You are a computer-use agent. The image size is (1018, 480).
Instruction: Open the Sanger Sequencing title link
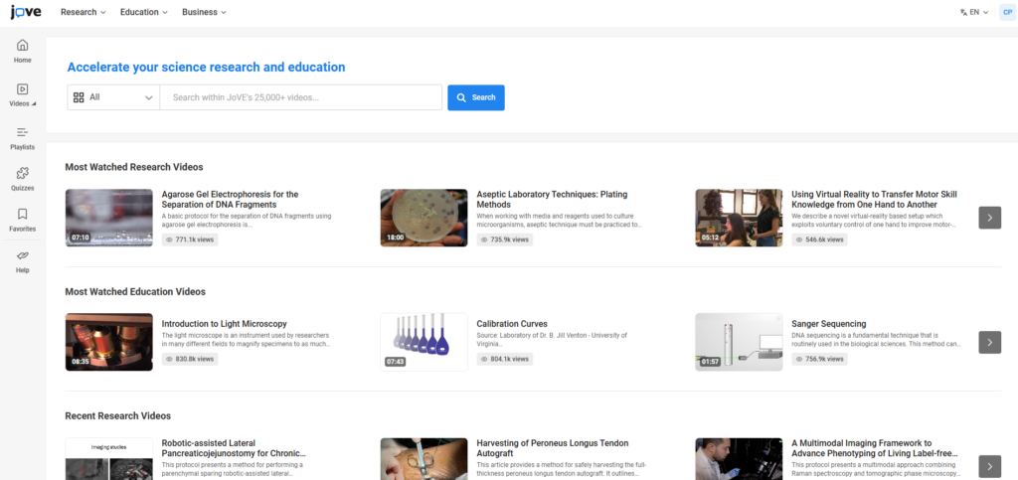tap(828, 324)
